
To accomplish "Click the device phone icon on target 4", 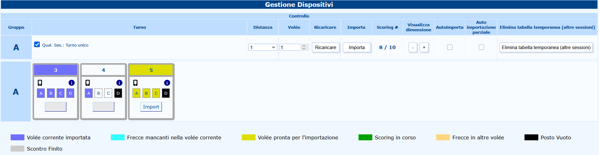I will pos(88,83).
